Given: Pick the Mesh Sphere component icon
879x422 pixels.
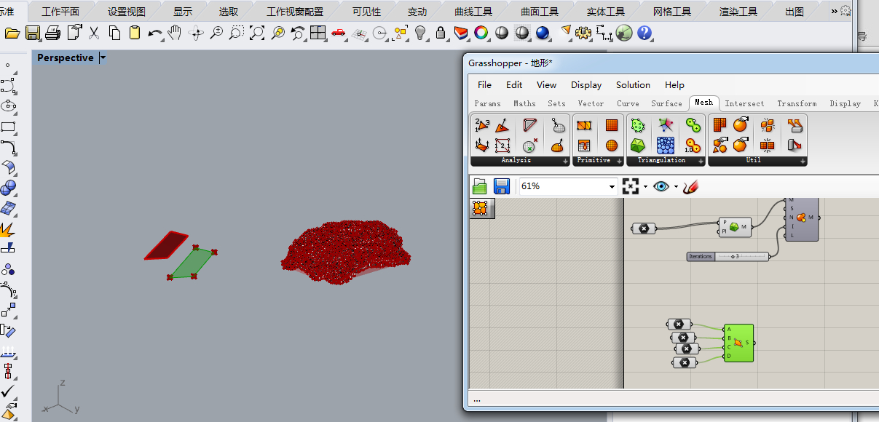Looking at the screenshot, I should [611, 145].
